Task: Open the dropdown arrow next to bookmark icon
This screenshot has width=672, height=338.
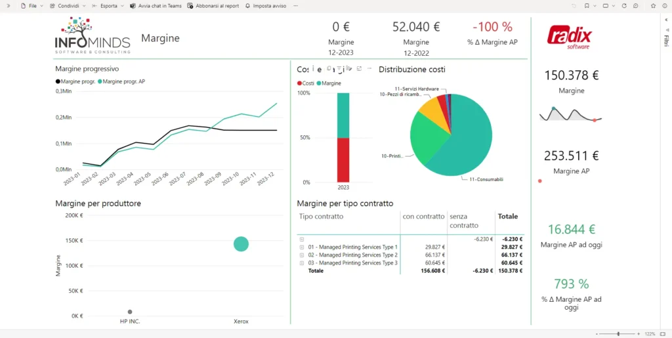Action: 595,6
